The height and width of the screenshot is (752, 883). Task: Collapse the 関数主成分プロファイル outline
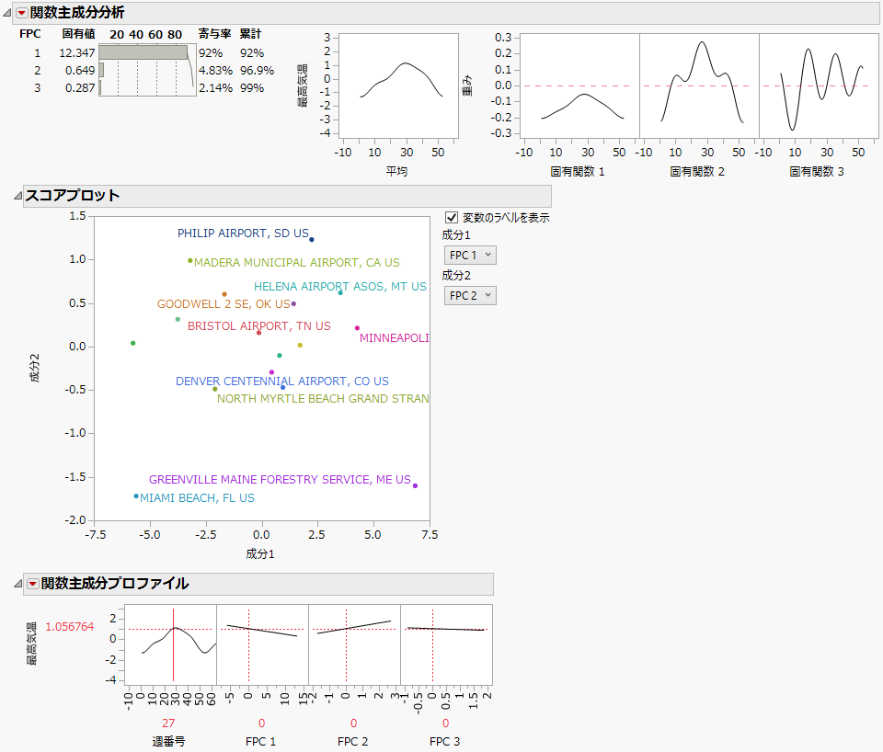pyautogui.click(x=18, y=584)
